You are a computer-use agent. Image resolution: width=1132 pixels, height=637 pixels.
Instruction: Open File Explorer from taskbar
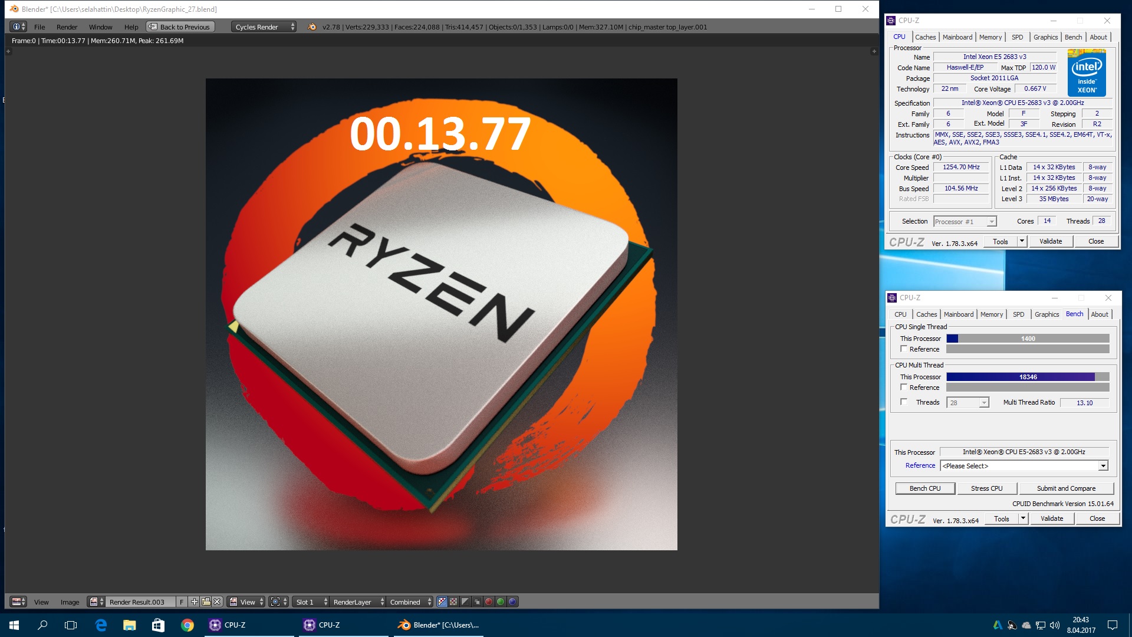point(129,625)
